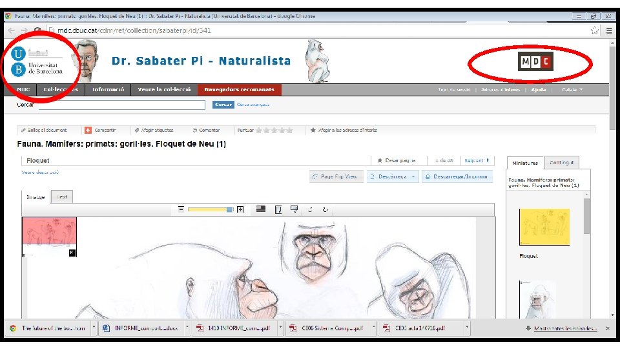Open downloaded file The future of the book
The image size is (620, 349).
coord(49,328)
